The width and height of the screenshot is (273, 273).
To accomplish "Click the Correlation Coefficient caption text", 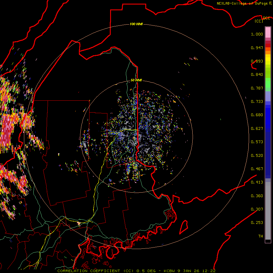I will coord(136,271).
